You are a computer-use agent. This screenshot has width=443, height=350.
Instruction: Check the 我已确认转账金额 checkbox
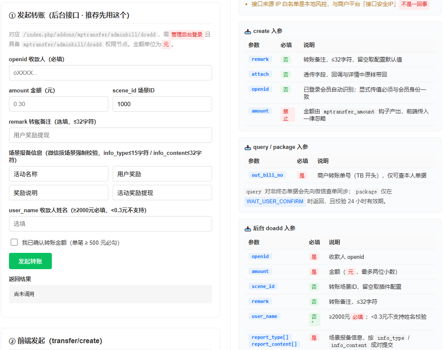click(x=14, y=242)
